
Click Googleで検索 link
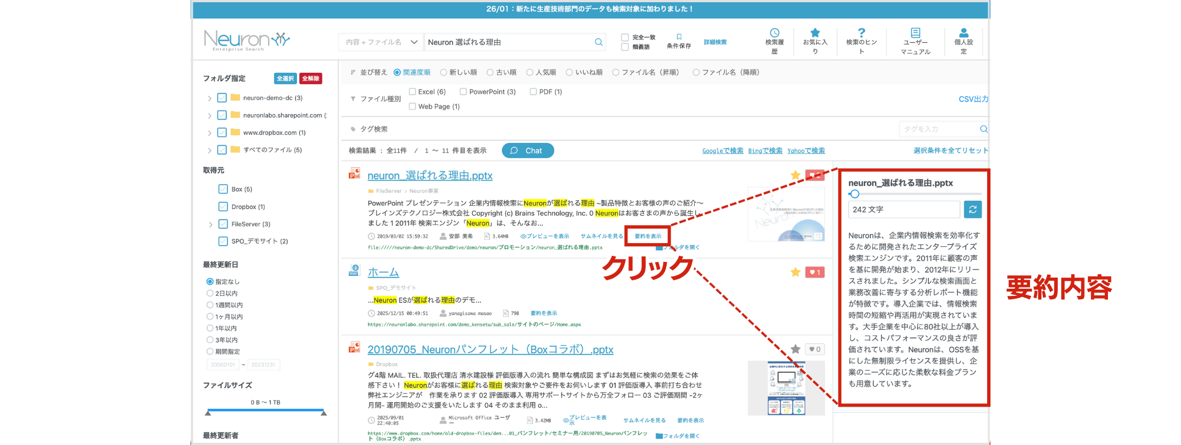coord(723,151)
